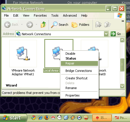The height and width of the screenshot is (122, 130).
Task: Open the Tools menu
Action: [55, 15]
